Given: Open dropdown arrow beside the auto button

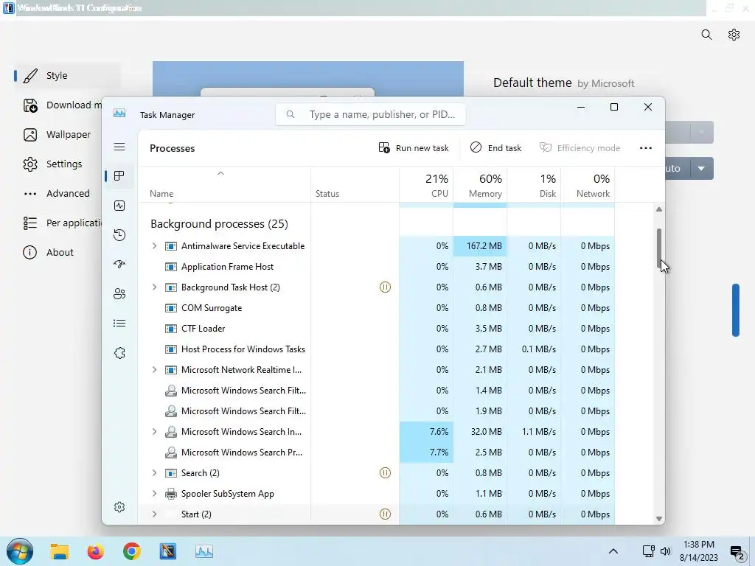Looking at the screenshot, I should (x=702, y=169).
